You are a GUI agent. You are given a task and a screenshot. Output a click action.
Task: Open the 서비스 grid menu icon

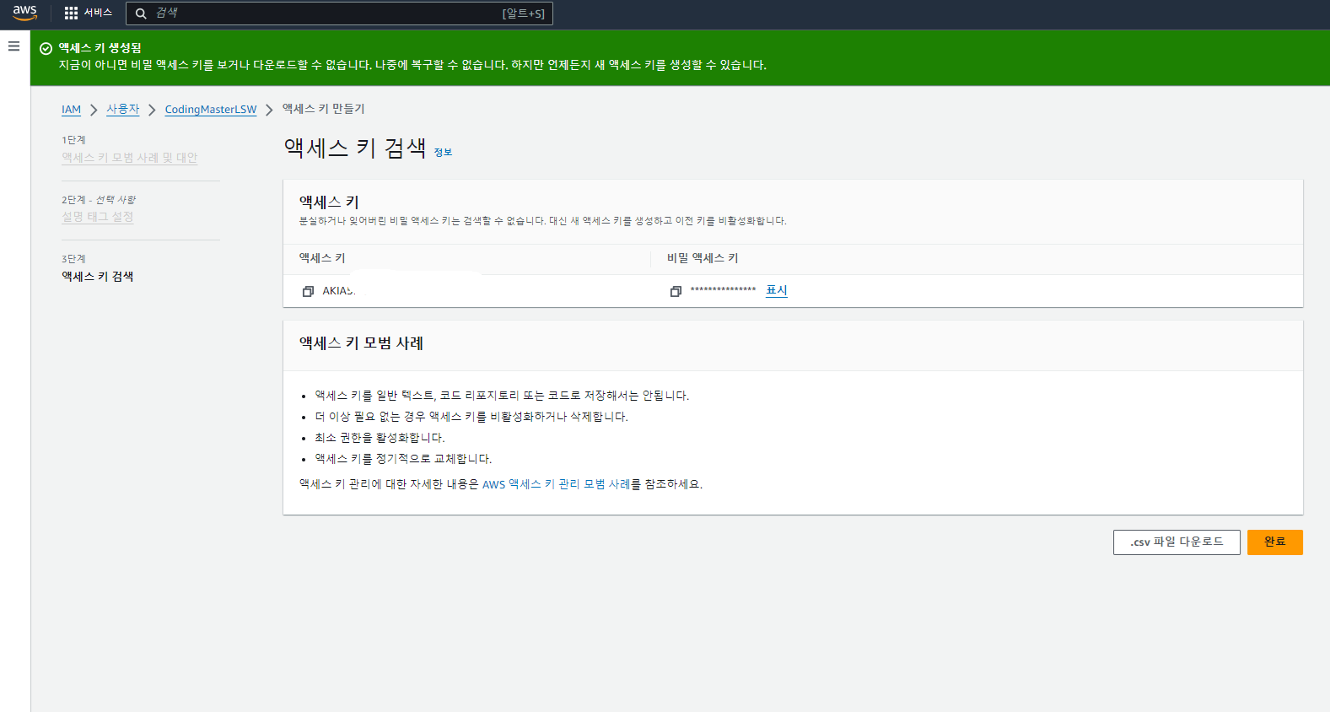click(x=71, y=13)
